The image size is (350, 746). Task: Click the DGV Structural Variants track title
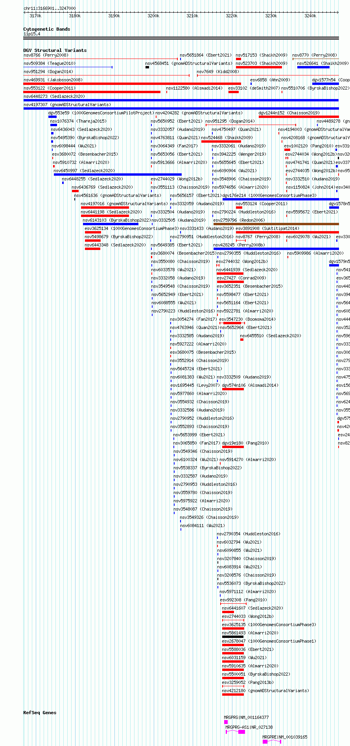point(55,50)
